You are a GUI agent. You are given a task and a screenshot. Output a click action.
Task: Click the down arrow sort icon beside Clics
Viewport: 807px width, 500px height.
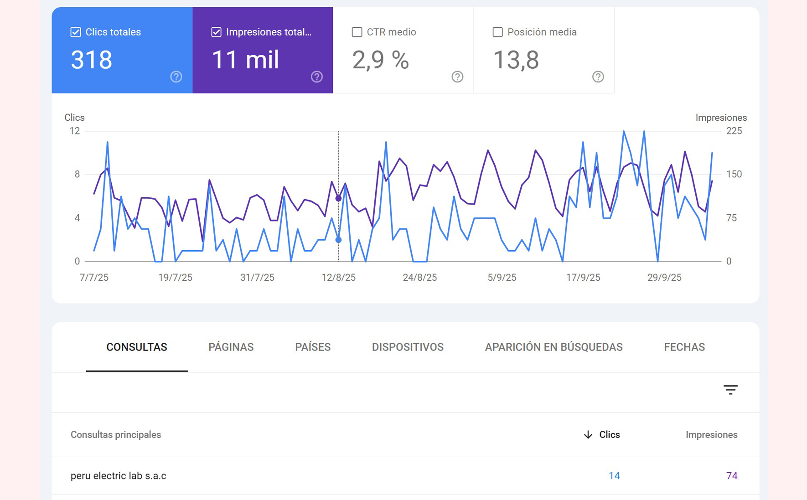pos(588,435)
